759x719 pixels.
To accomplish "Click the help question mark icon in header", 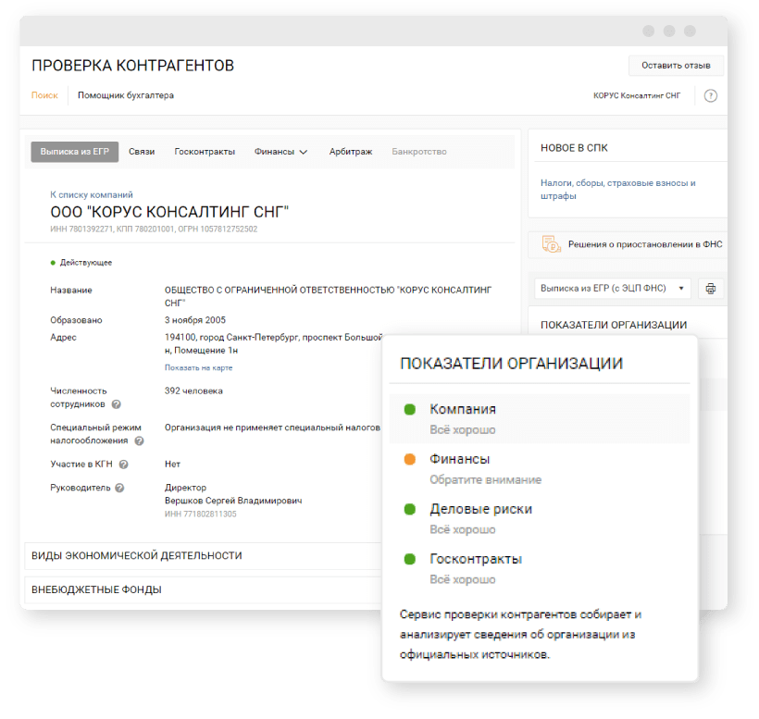I will pos(710,95).
